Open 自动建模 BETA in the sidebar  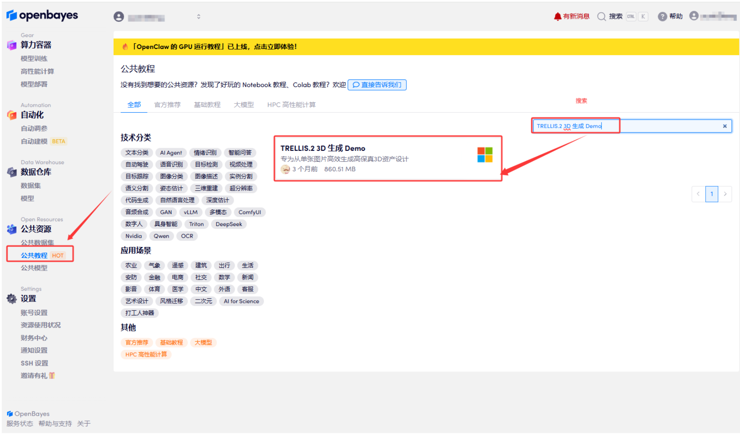[x=43, y=142]
